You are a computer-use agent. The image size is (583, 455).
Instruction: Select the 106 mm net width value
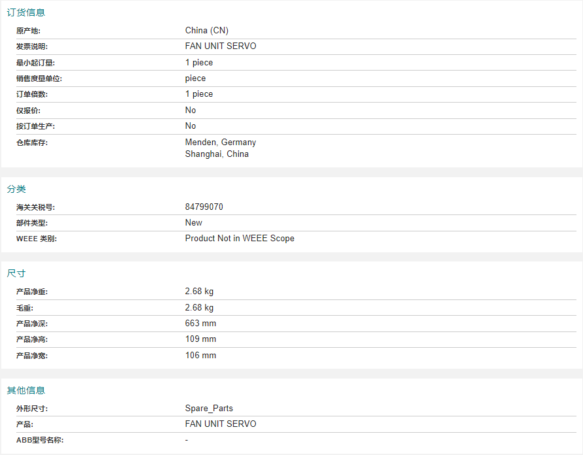coord(200,355)
